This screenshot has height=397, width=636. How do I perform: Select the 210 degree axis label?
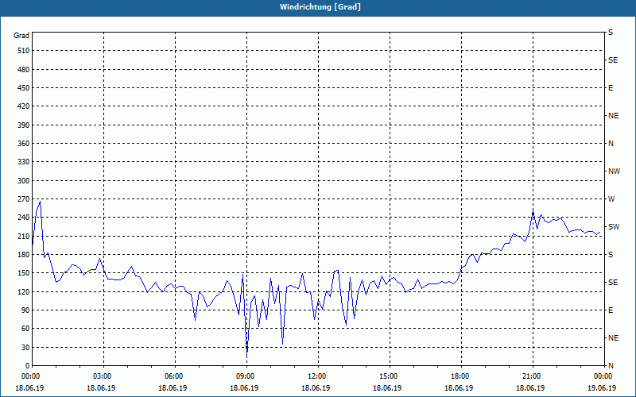(x=24, y=236)
